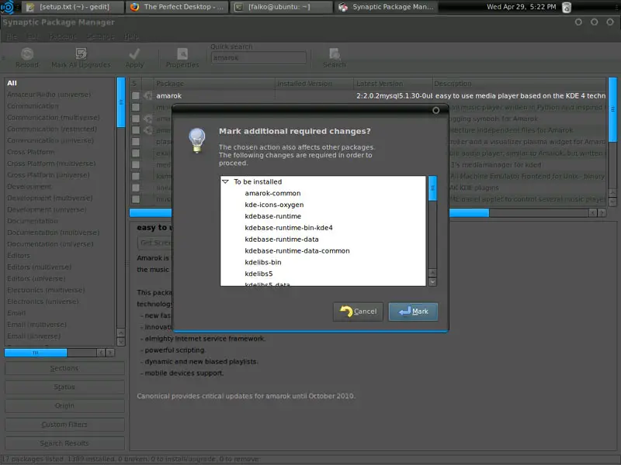Click the clock showing Wed Apr 29
The height and width of the screenshot is (465, 621).
521,7
